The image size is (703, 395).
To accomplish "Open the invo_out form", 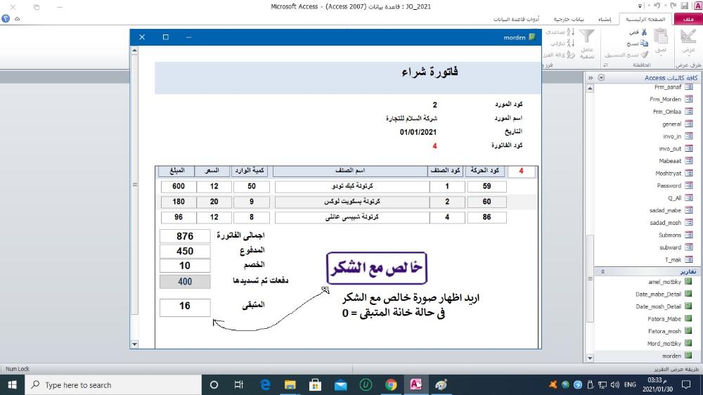I will [670, 148].
